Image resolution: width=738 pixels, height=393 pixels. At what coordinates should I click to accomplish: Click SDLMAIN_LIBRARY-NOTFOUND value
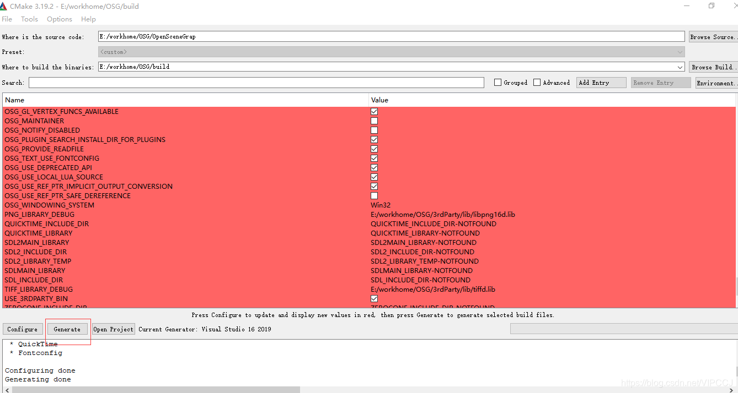[421, 271]
